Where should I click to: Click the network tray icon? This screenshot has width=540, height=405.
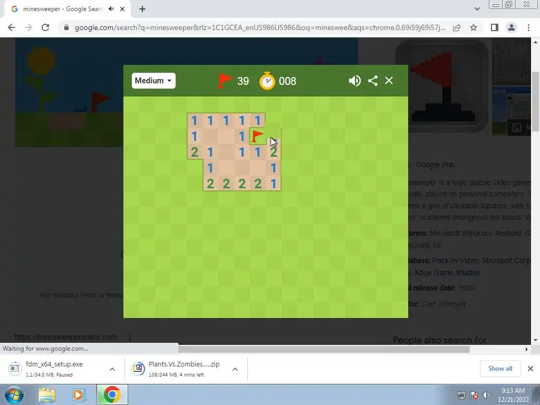tap(461, 395)
